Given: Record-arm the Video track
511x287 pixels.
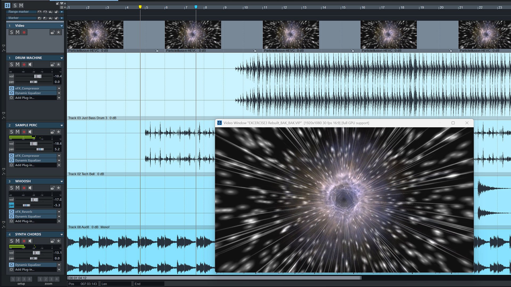Looking at the screenshot, I should [x=24, y=32].
